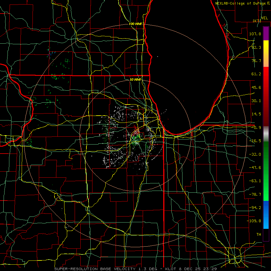Select the 107.8 velocity scale value
Viewport: 271px width, 271px height.
coord(255,34)
